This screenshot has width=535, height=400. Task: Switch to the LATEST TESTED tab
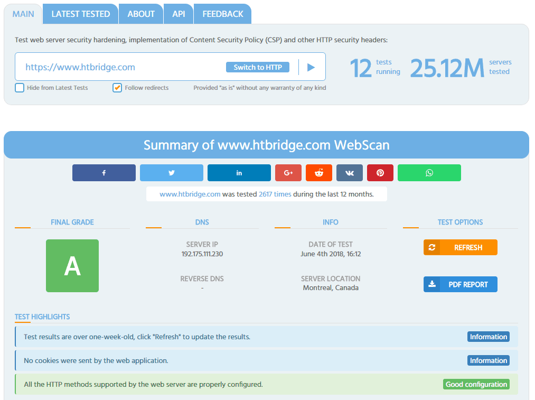click(80, 14)
